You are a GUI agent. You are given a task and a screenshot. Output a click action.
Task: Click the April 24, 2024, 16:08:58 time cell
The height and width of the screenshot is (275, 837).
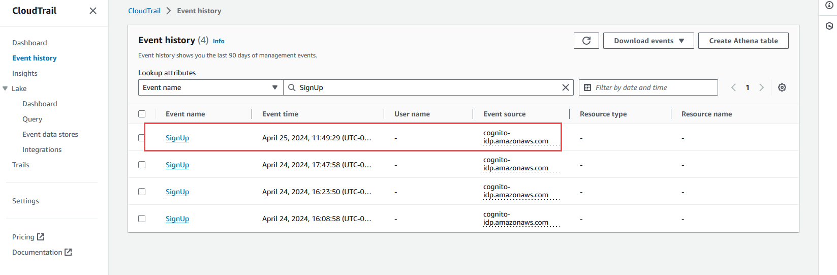(317, 219)
